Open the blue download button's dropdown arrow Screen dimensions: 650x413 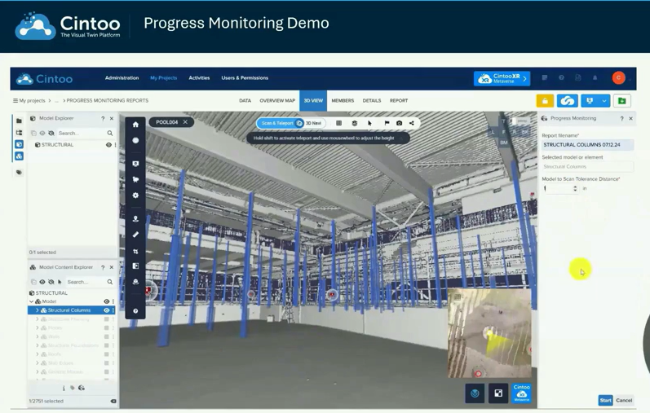point(604,101)
